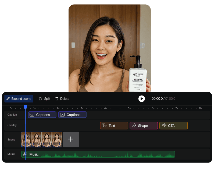Split the clip at the playhead
Viewport: 218px width, 183px height.
click(x=44, y=99)
